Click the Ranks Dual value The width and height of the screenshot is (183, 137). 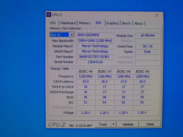(148, 51)
